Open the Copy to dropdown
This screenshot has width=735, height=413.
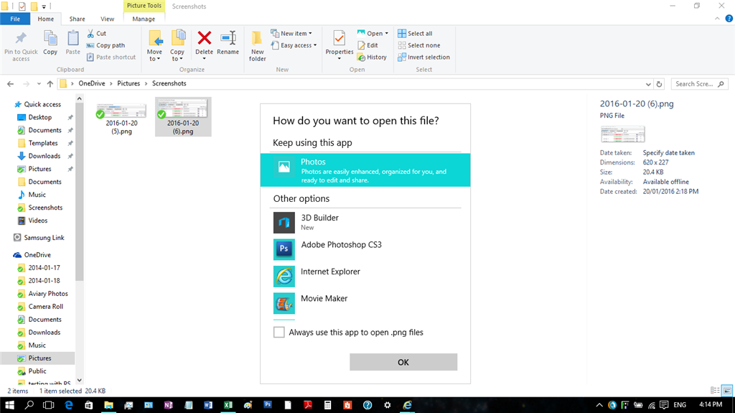(177, 45)
